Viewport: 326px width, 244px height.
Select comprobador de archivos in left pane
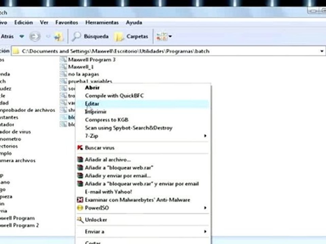tap(28, 110)
